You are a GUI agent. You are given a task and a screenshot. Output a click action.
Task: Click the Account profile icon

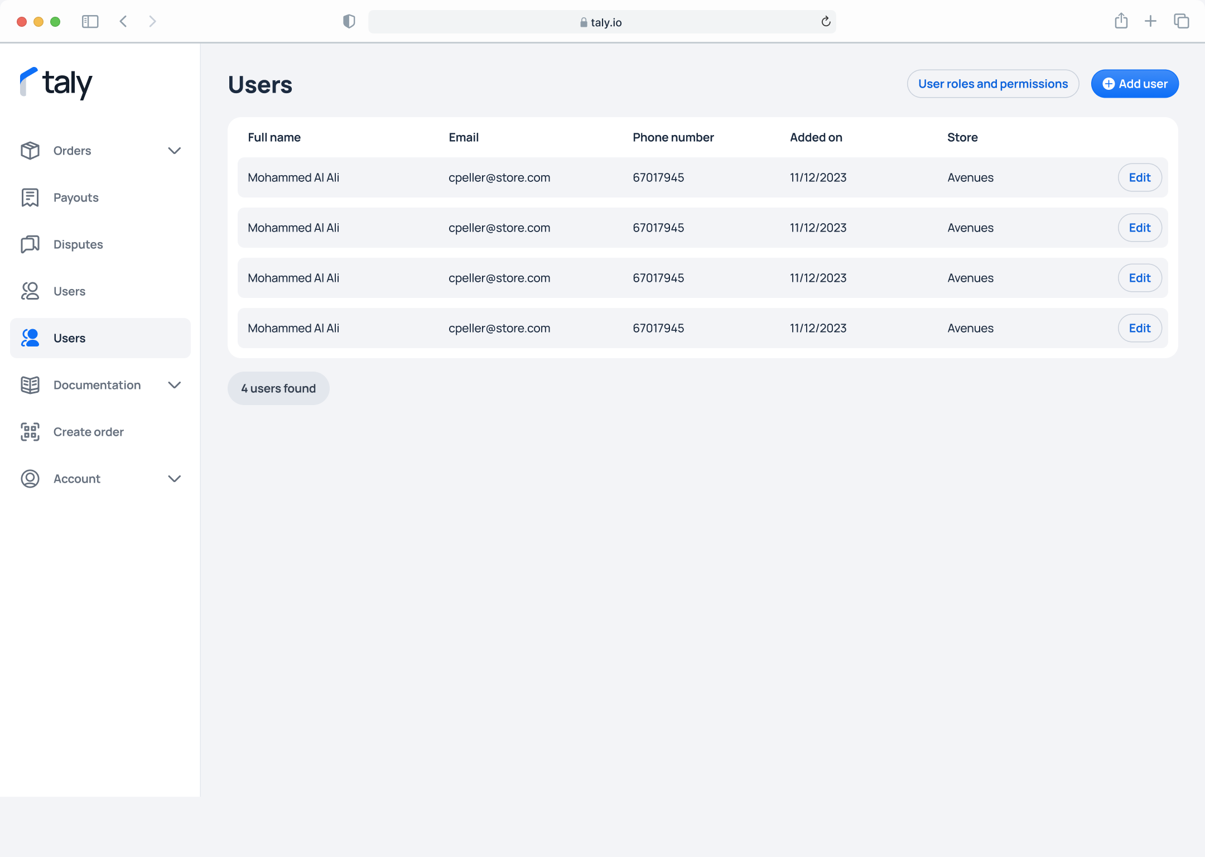30,479
